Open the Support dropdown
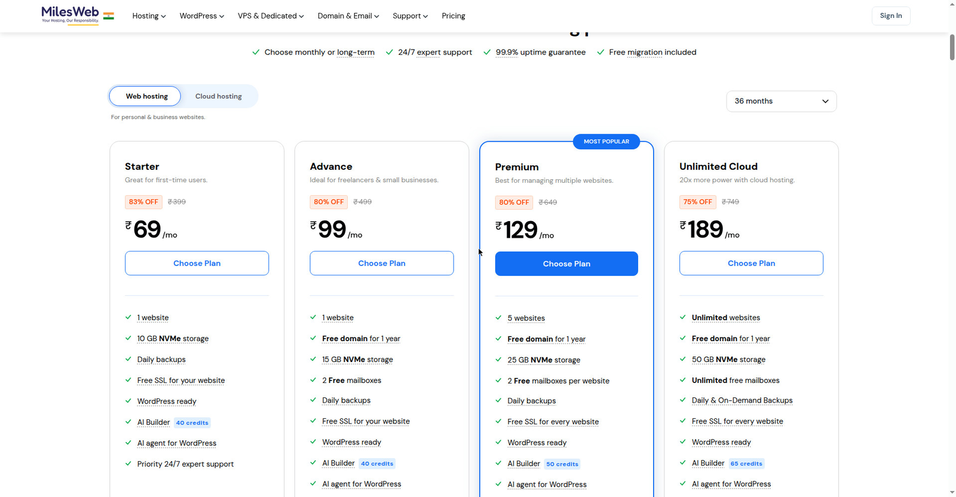The image size is (956, 497). coord(410,16)
